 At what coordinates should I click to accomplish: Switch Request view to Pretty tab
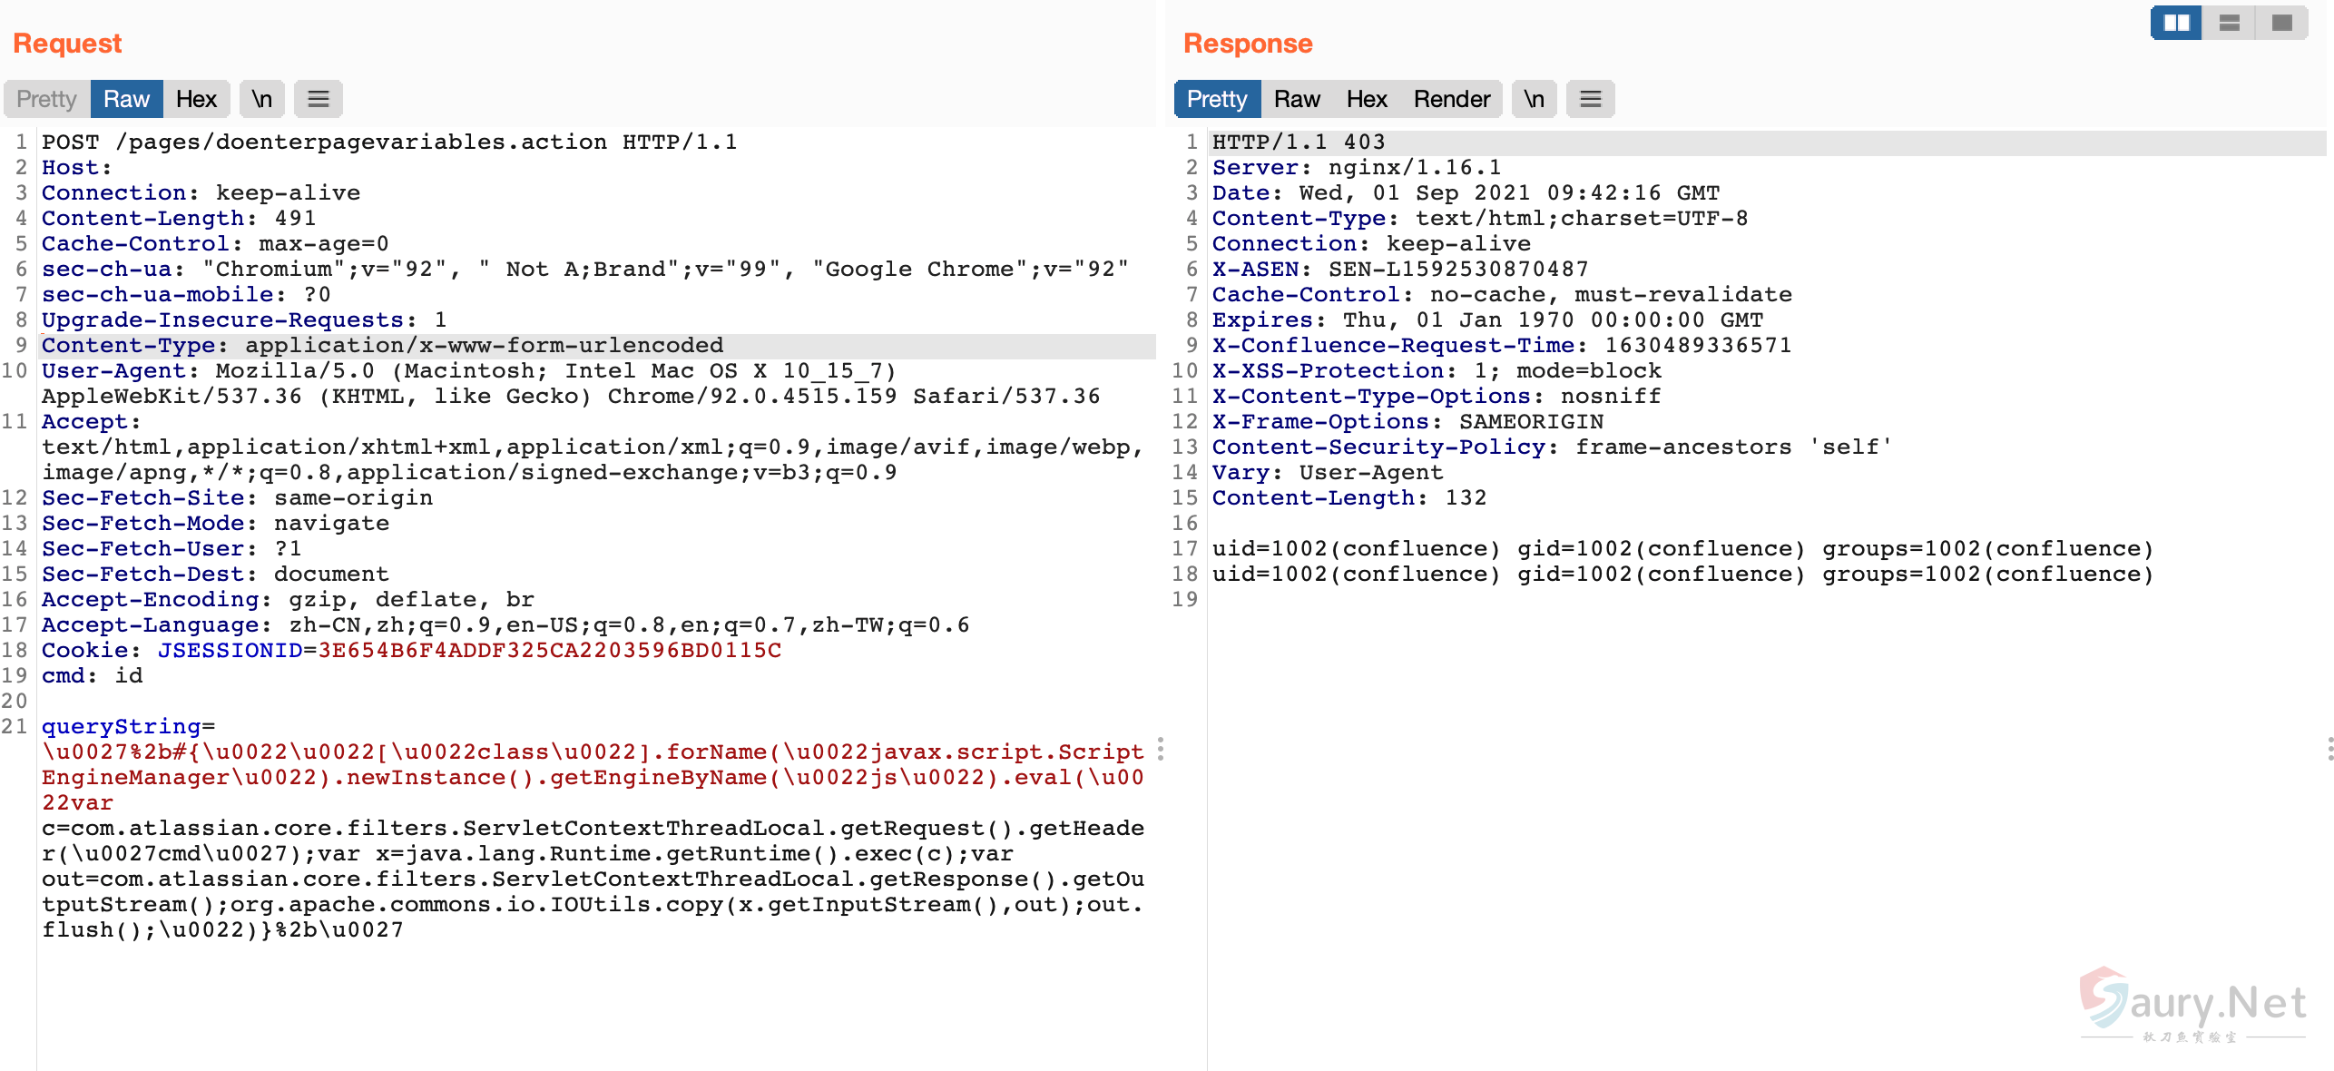(x=46, y=99)
